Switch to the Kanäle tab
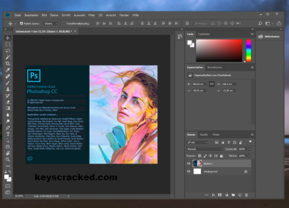The height and width of the screenshot is (208, 289). click(x=204, y=135)
